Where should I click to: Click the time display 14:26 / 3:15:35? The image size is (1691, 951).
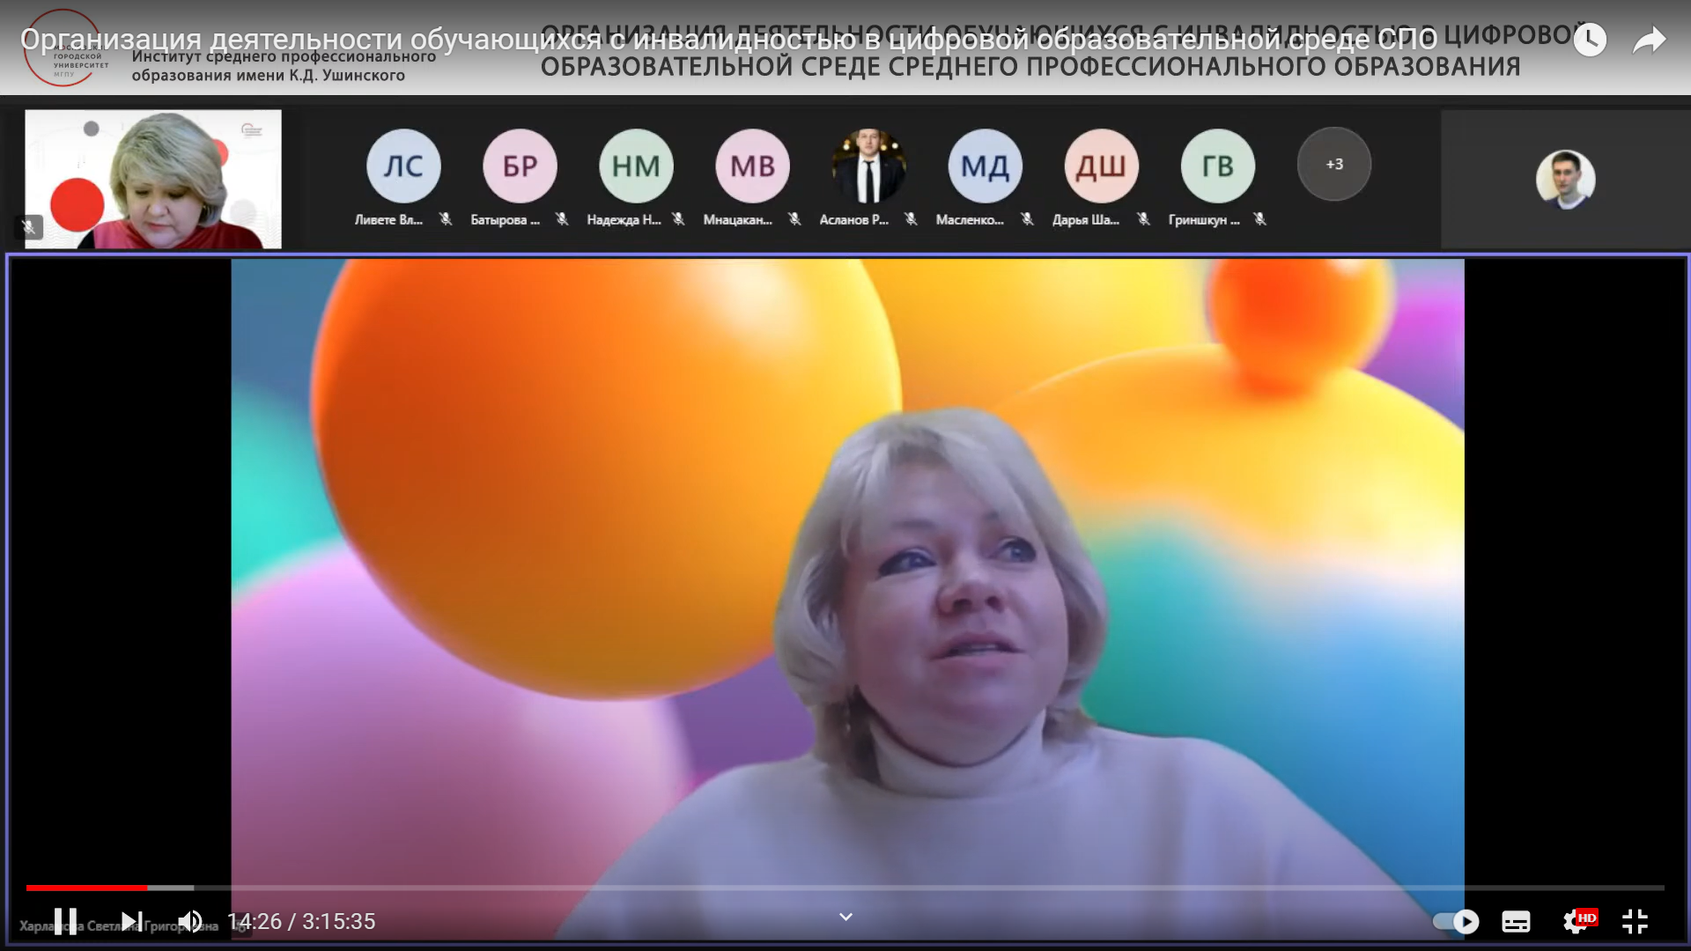pos(301,921)
